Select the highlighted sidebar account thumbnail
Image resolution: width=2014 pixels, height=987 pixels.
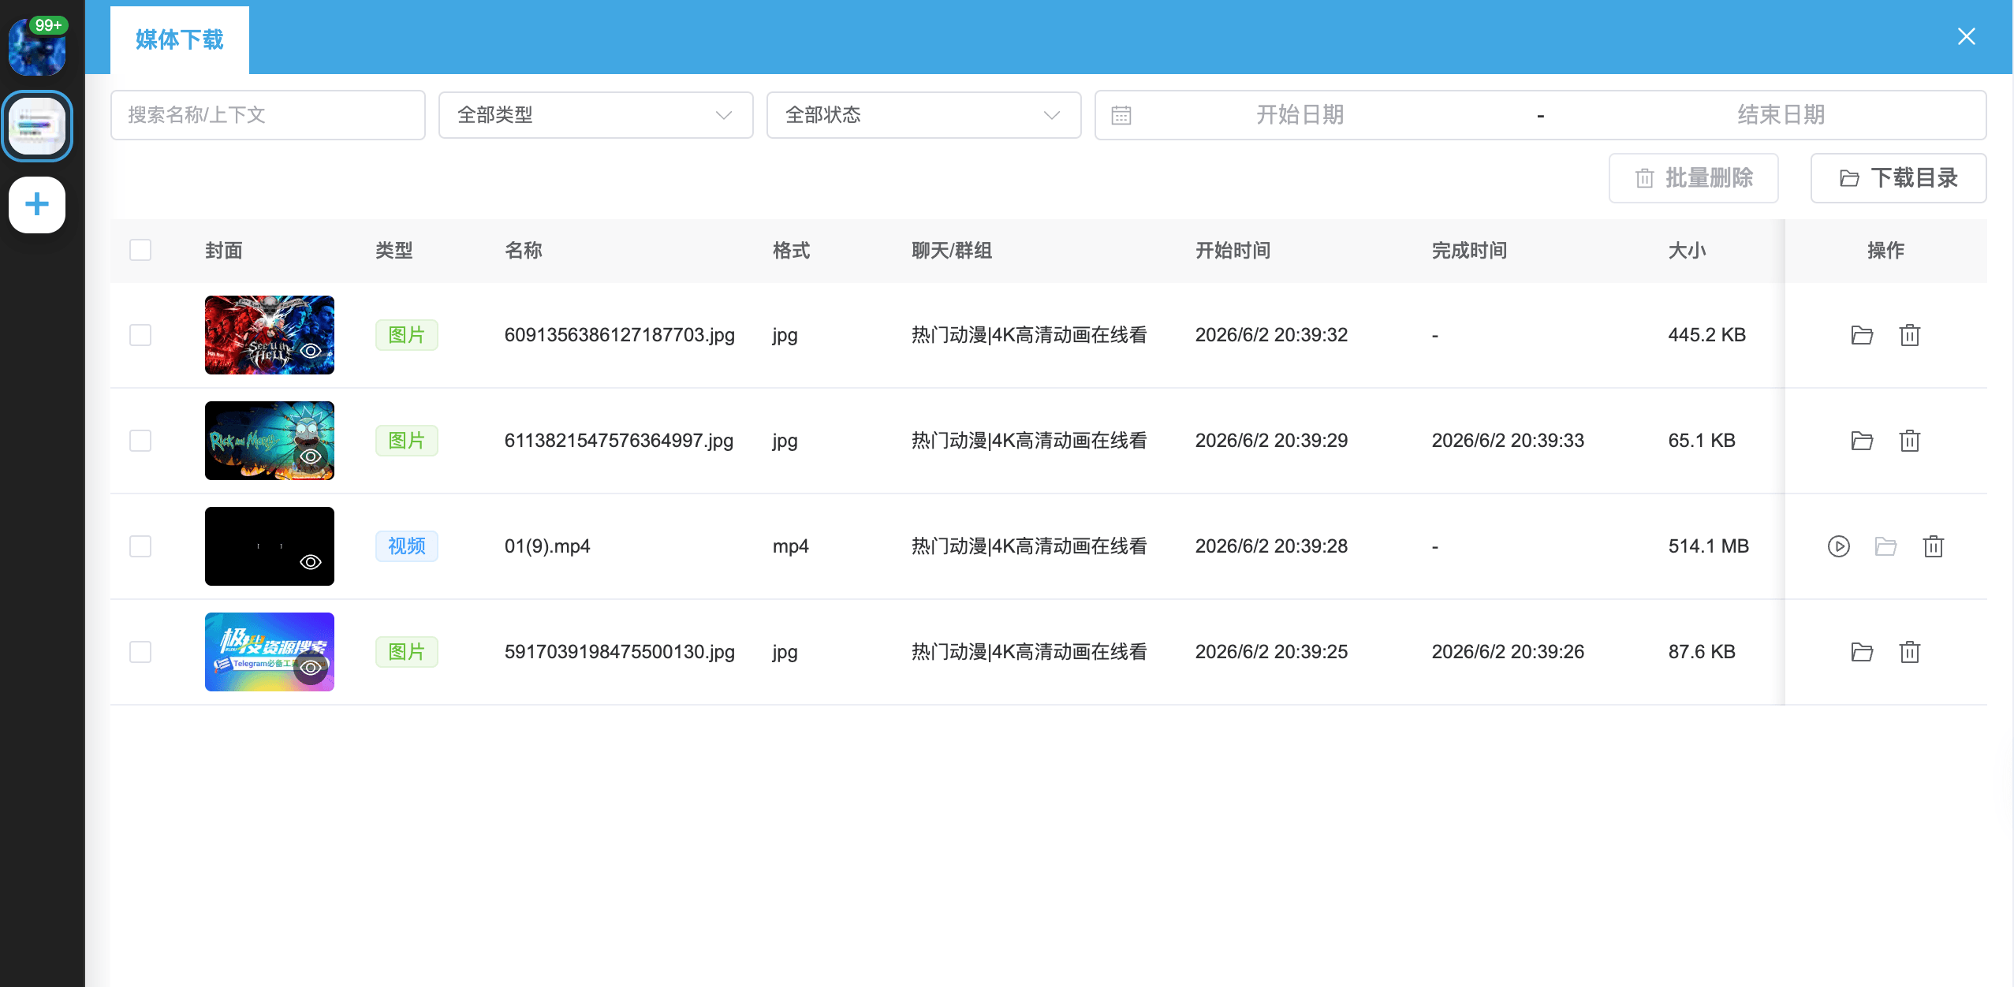pyautogui.click(x=37, y=126)
